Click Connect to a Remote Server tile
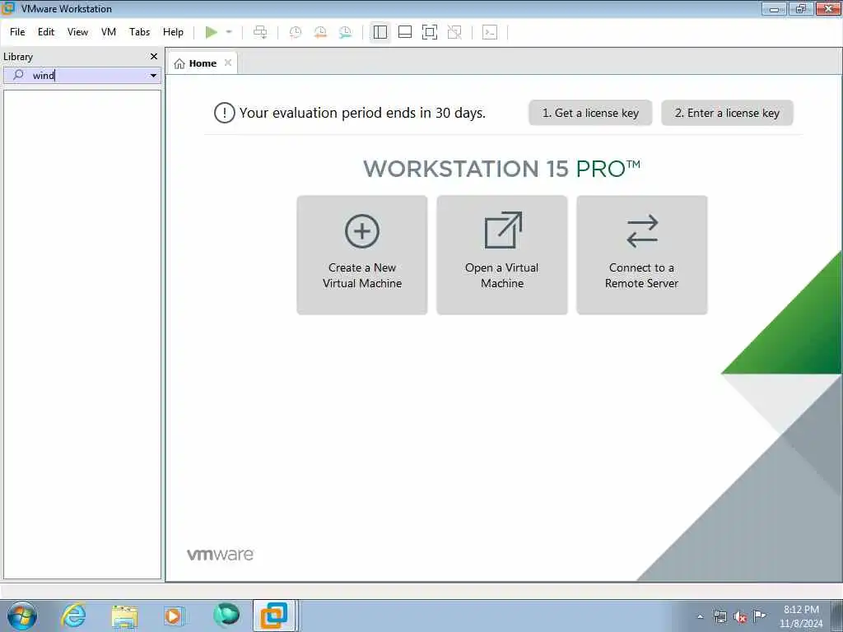Viewport: 843px width, 632px height. tap(642, 255)
